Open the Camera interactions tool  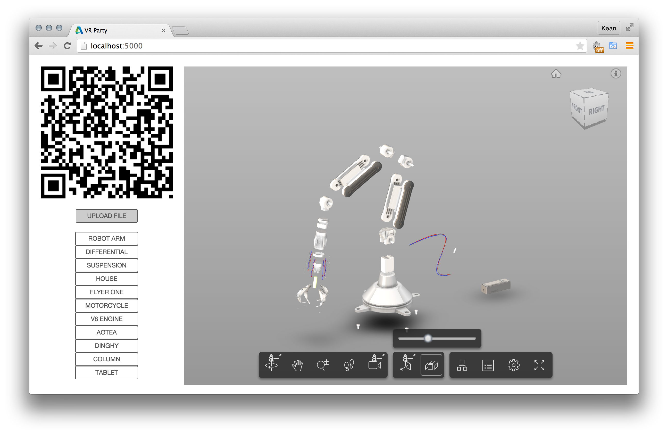pos(375,365)
